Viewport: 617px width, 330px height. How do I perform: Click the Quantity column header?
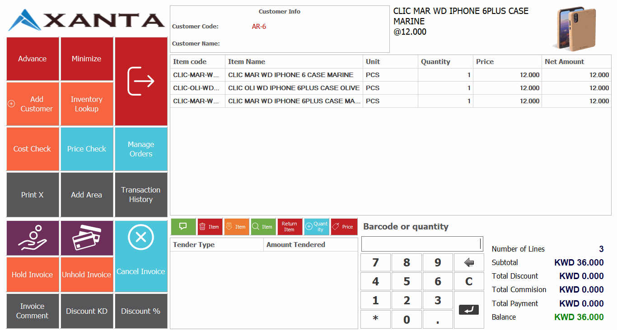(x=445, y=62)
